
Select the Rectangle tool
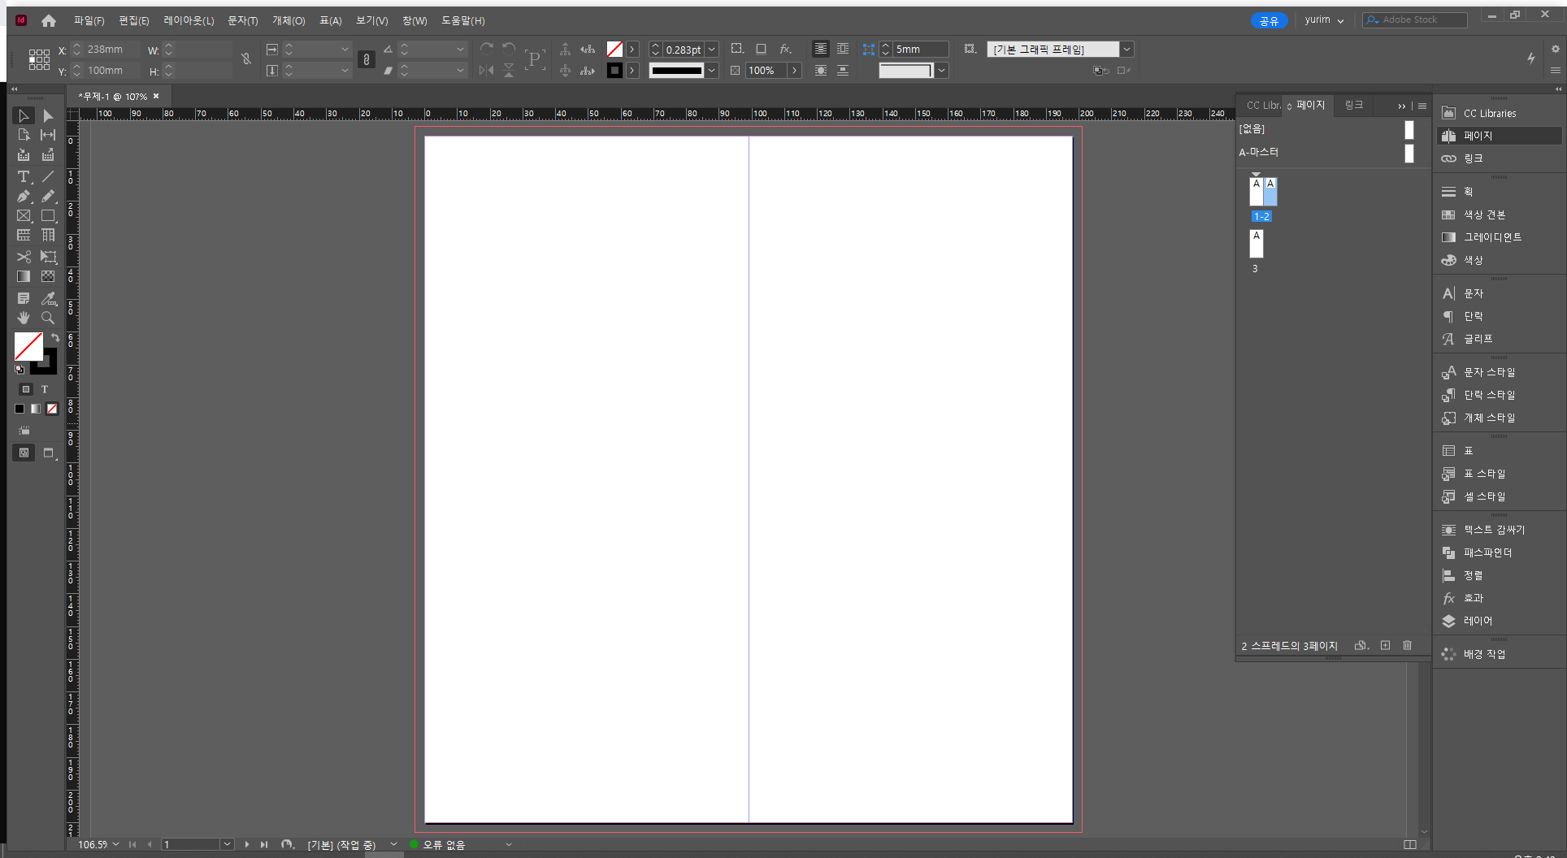(x=48, y=215)
